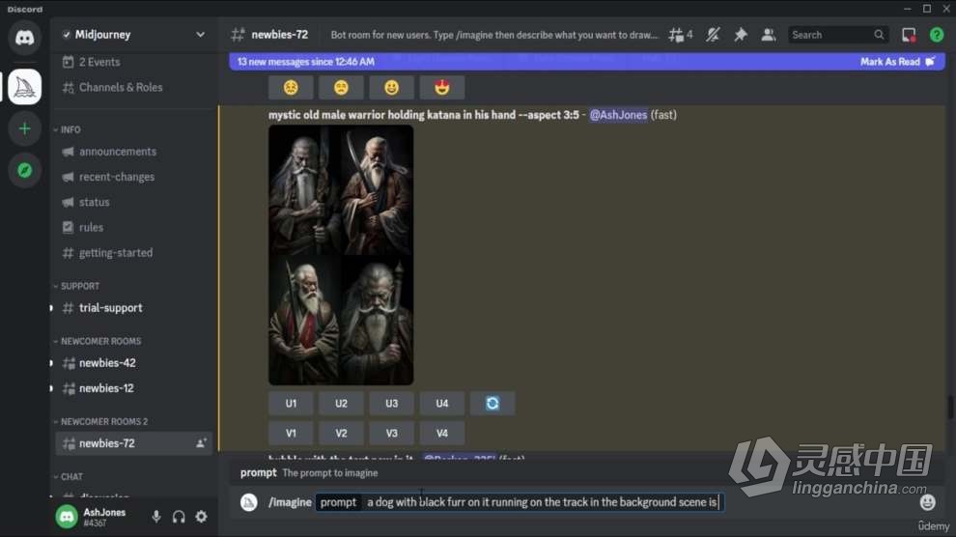Viewport: 956px width, 537px height.
Task: Mute microphone in user panel
Action: coord(156,517)
